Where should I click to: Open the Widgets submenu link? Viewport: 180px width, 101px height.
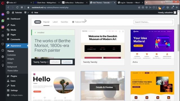coord(11,59)
